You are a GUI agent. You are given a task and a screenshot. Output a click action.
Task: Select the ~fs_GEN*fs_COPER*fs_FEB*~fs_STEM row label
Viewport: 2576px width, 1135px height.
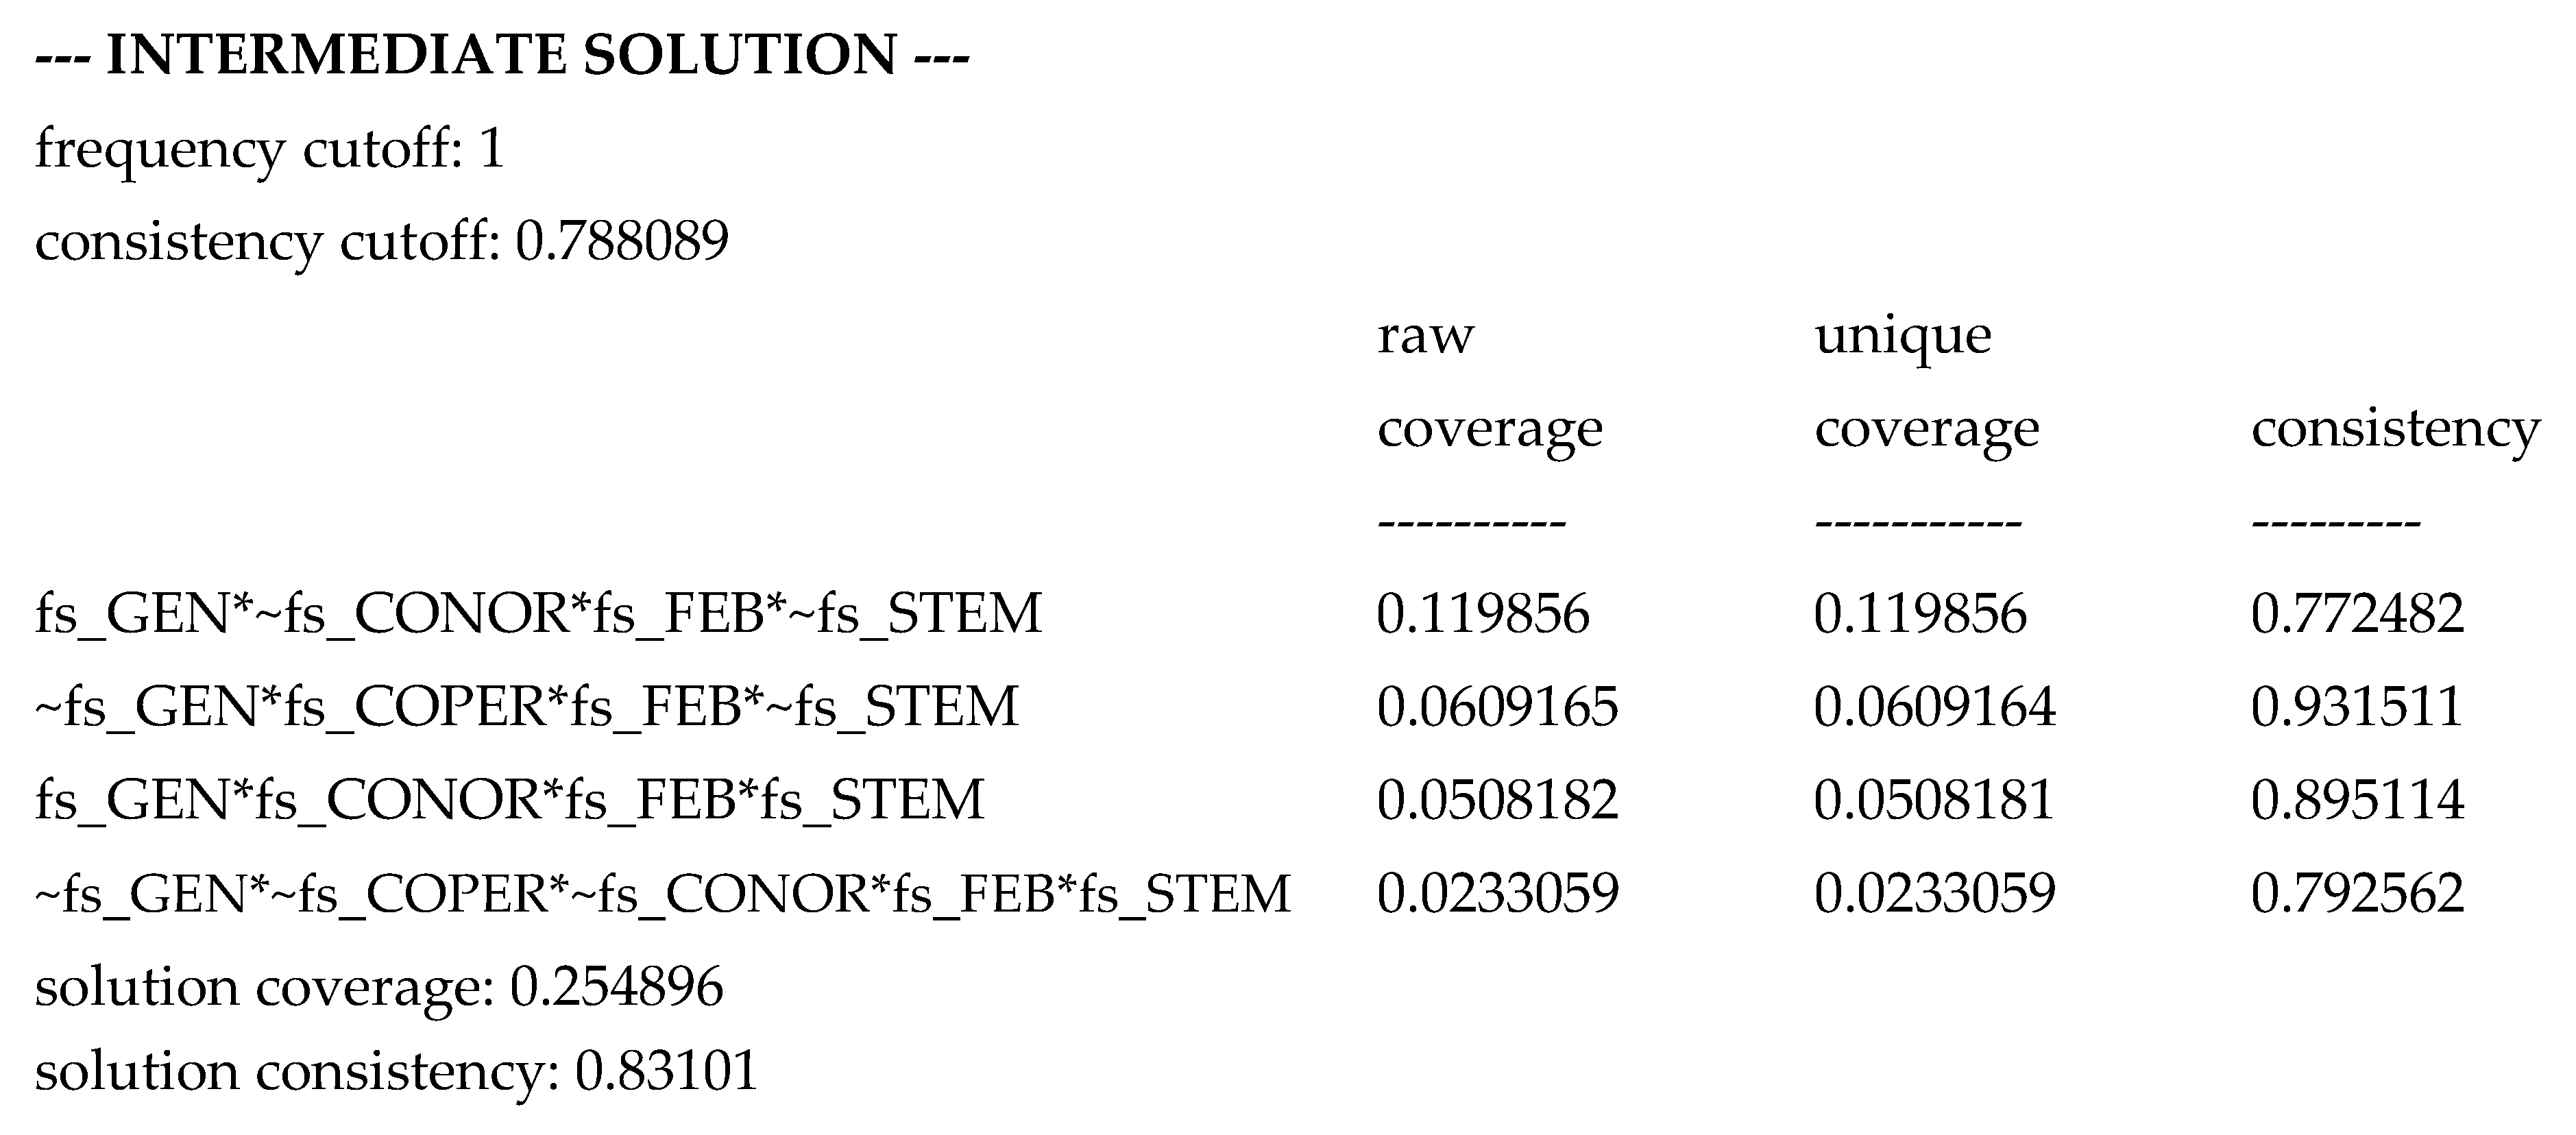coord(526,707)
